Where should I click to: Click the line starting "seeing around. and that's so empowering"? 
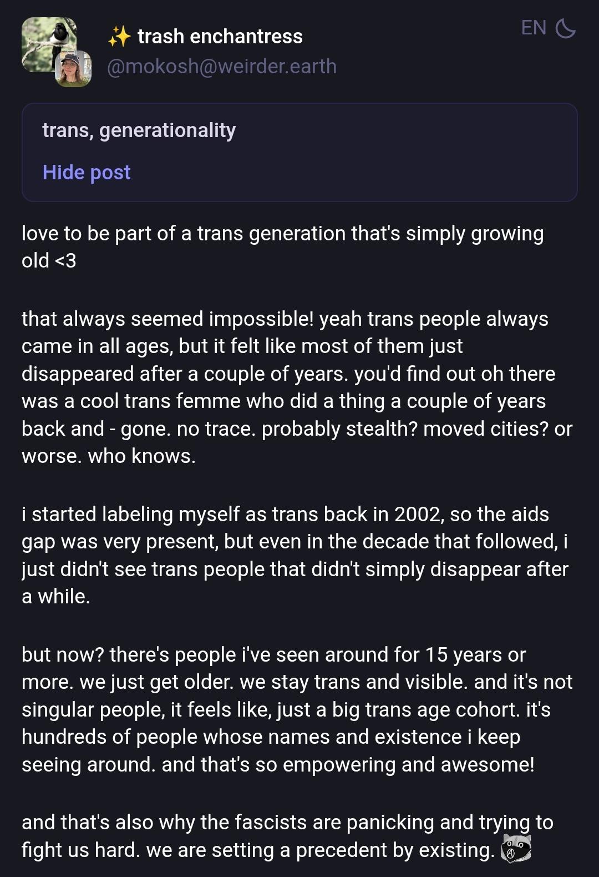click(x=278, y=764)
